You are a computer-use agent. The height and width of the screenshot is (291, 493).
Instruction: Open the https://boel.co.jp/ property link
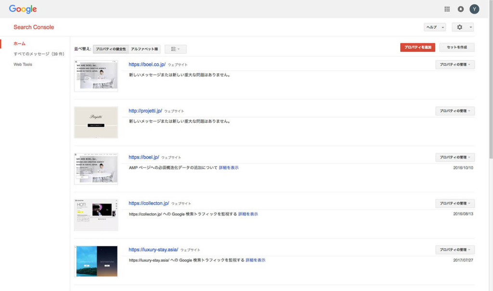point(147,64)
